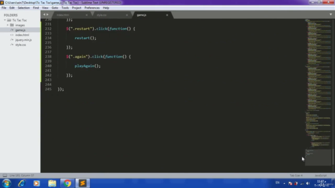Expand the images folder

pyautogui.click(x=8, y=25)
